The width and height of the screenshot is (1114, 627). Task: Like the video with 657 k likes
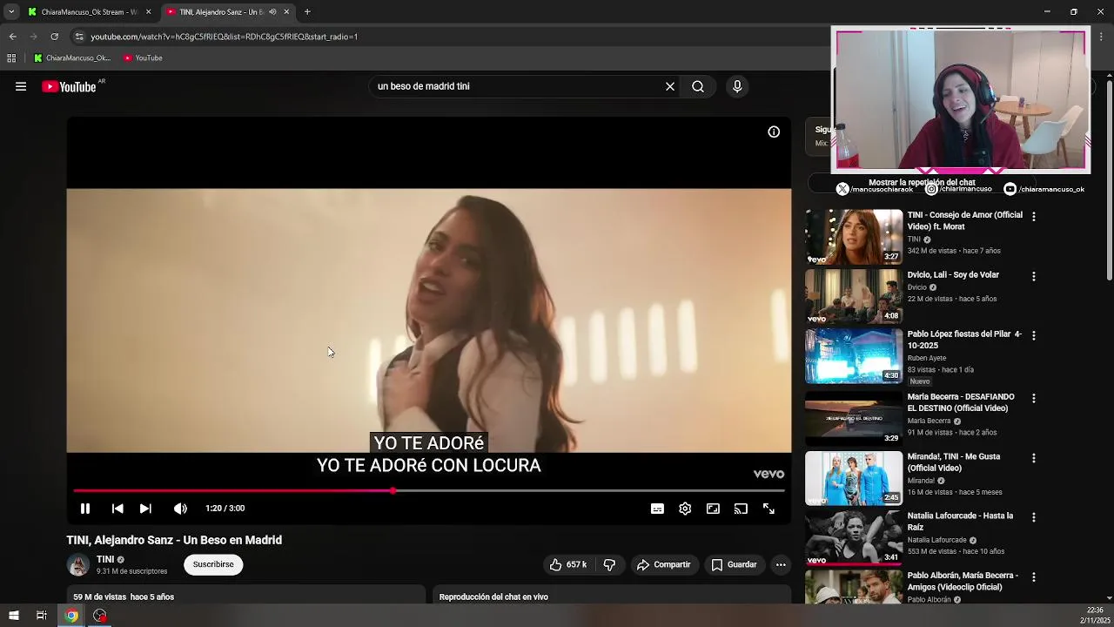567,564
